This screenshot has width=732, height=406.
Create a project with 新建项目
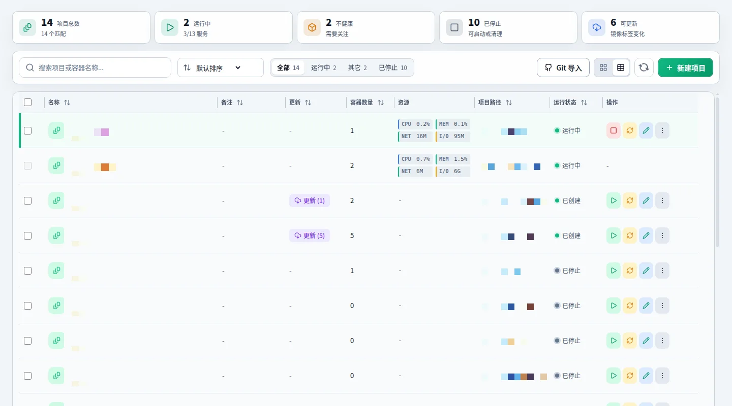tap(685, 67)
